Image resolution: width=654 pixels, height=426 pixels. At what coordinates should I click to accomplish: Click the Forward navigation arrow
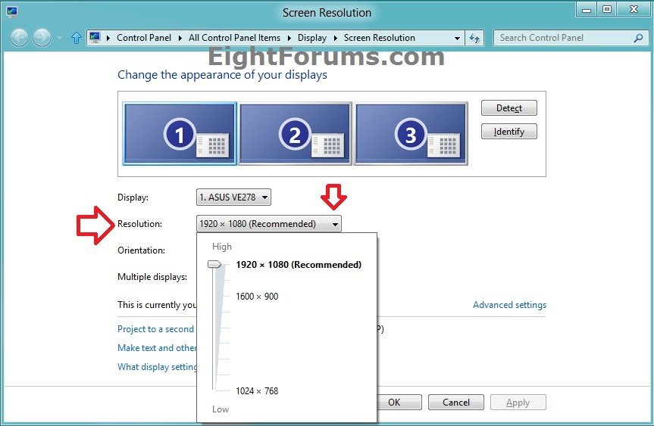pyautogui.click(x=42, y=38)
